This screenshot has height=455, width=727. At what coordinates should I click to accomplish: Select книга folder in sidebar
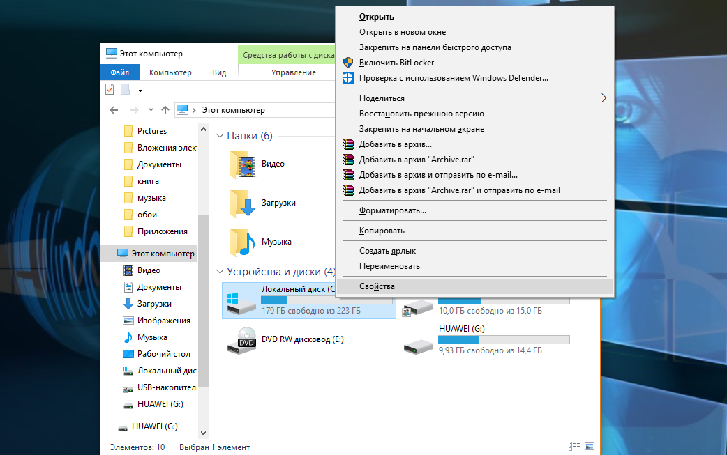148,181
